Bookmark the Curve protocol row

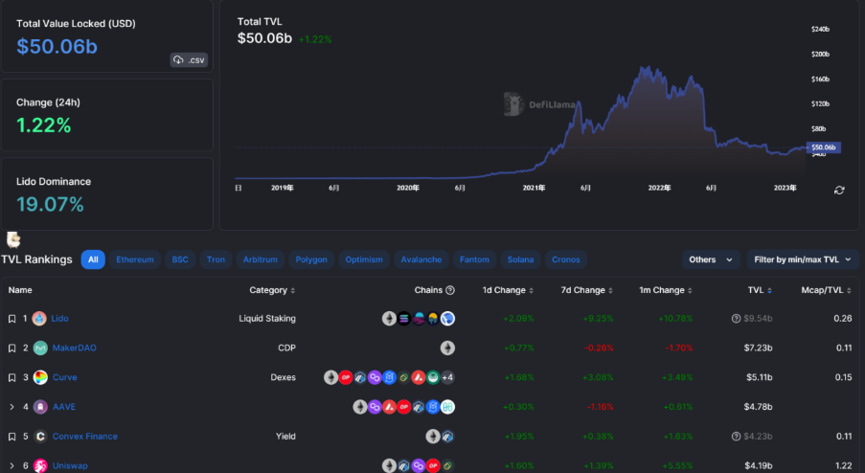[x=11, y=377]
